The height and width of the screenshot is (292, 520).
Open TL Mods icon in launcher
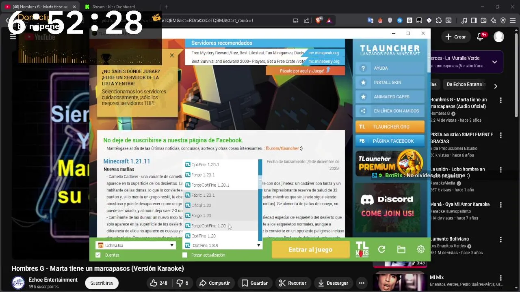362,249
